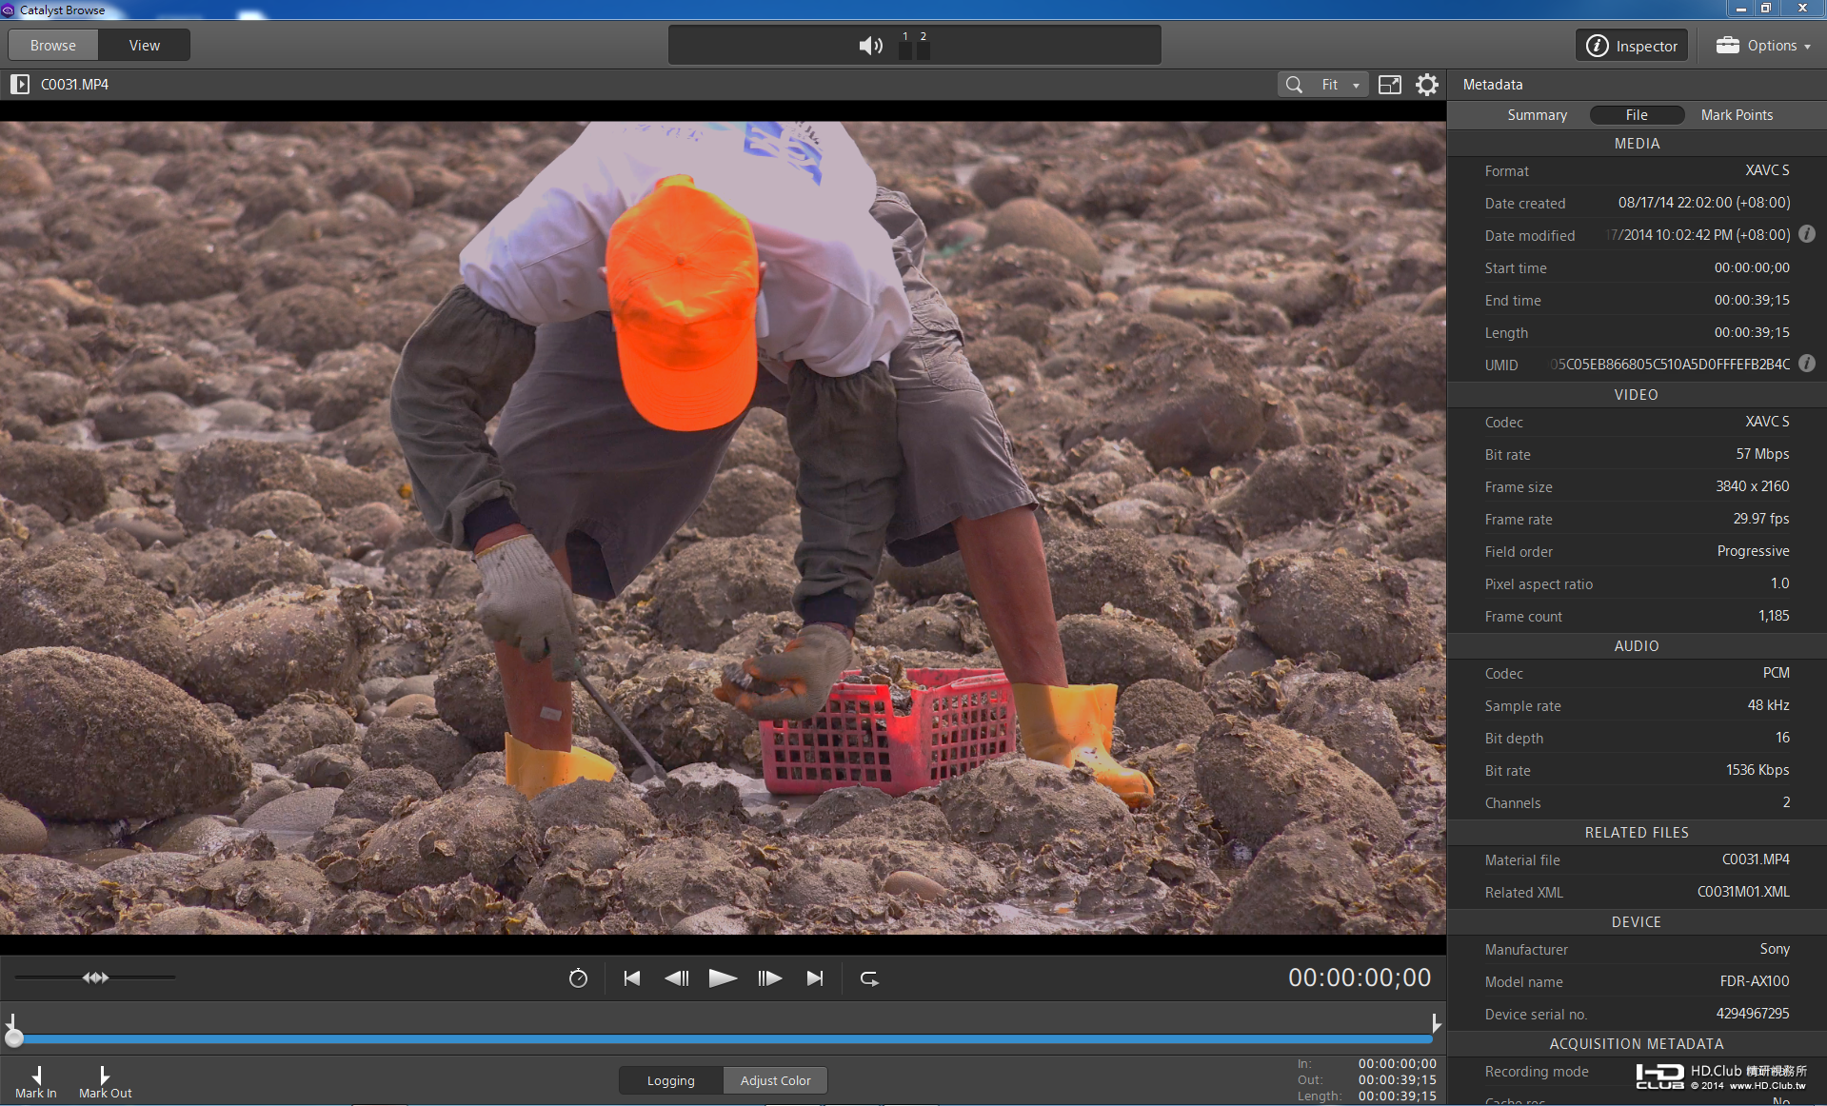Screen dimensions: 1827x1106
Task: Click the shuttle speed slider
Action: (x=95, y=978)
